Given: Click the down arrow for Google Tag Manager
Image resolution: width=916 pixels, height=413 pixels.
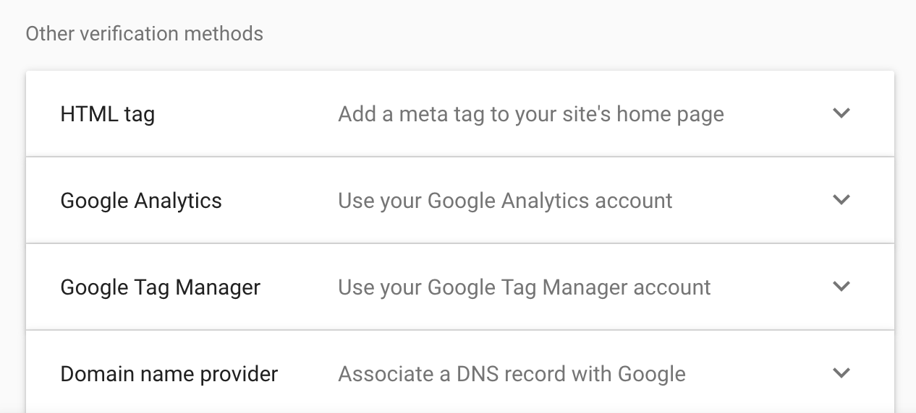Looking at the screenshot, I should [x=841, y=287].
